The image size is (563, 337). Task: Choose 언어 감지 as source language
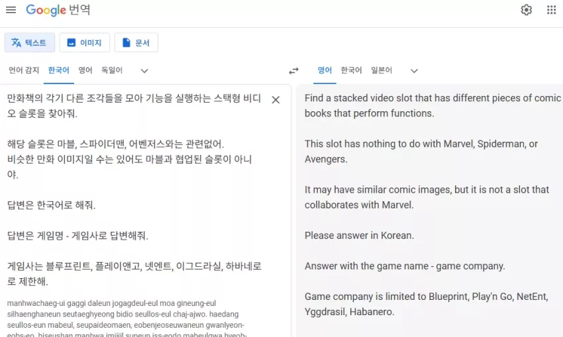[x=24, y=70]
